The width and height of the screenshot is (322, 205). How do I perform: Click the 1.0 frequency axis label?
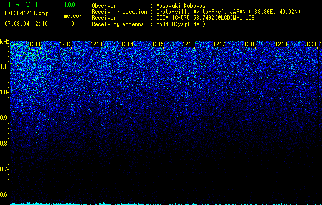[x=4, y=92]
